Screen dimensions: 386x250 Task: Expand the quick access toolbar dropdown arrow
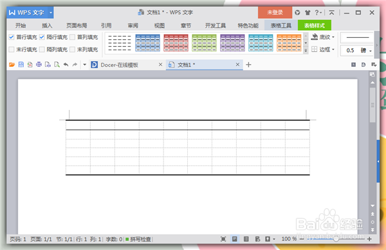point(84,65)
